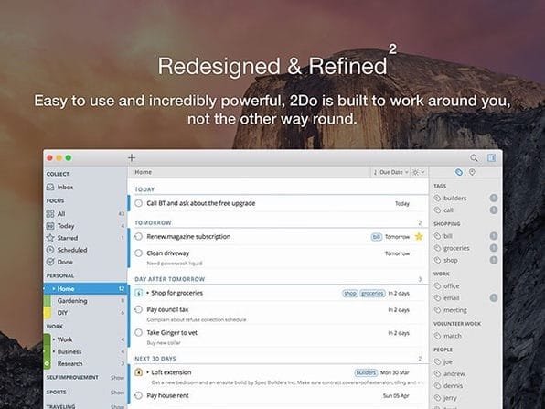This screenshot has width=545, height=409.
Task: Check off Take Ginger to vet task
Action: coord(138,333)
